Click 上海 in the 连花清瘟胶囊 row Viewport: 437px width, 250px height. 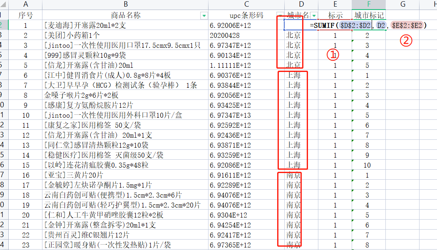293,165
